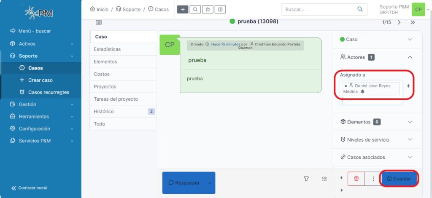Switch to the Histórico tab
The height and width of the screenshot is (198, 432).
click(x=104, y=111)
